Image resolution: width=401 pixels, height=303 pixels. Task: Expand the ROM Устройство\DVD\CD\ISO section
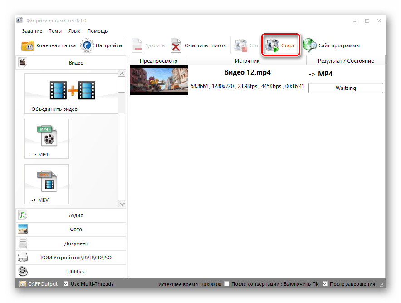pyautogui.click(x=71, y=258)
